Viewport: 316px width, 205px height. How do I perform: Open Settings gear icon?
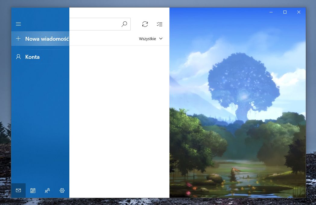(62, 191)
